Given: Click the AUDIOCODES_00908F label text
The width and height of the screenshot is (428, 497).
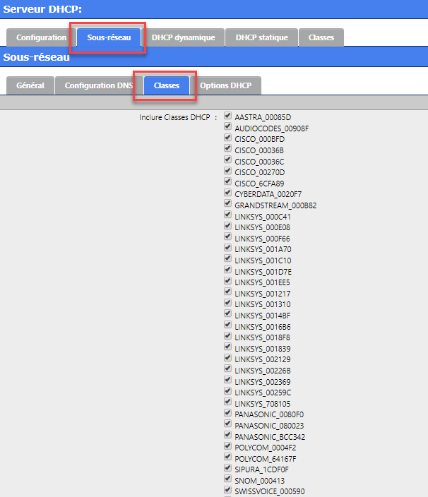Looking at the screenshot, I should pyautogui.click(x=272, y=128).
